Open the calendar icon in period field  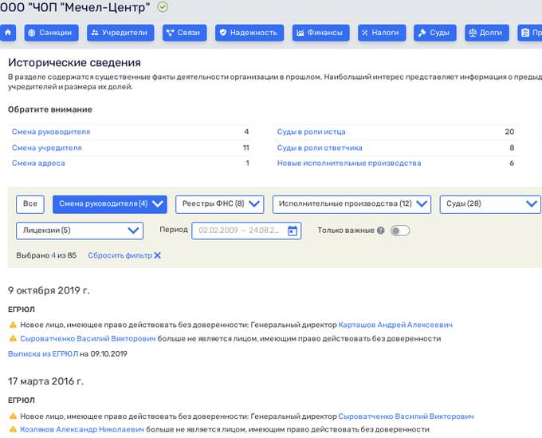point(293,231)
